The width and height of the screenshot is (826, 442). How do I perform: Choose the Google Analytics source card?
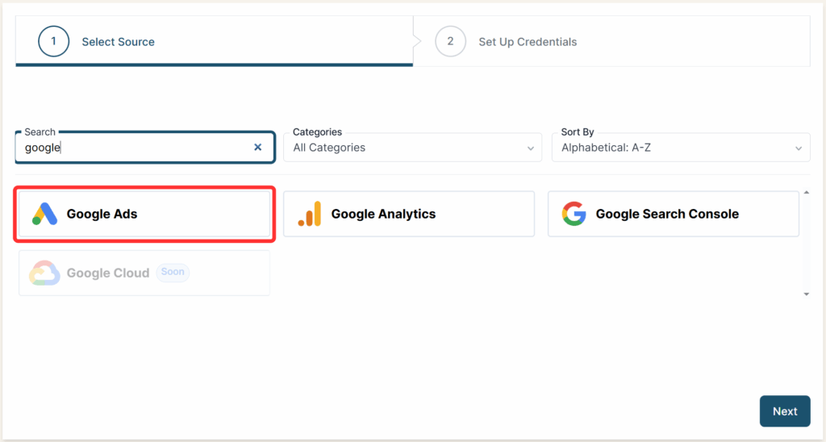(x=408, y=214)
